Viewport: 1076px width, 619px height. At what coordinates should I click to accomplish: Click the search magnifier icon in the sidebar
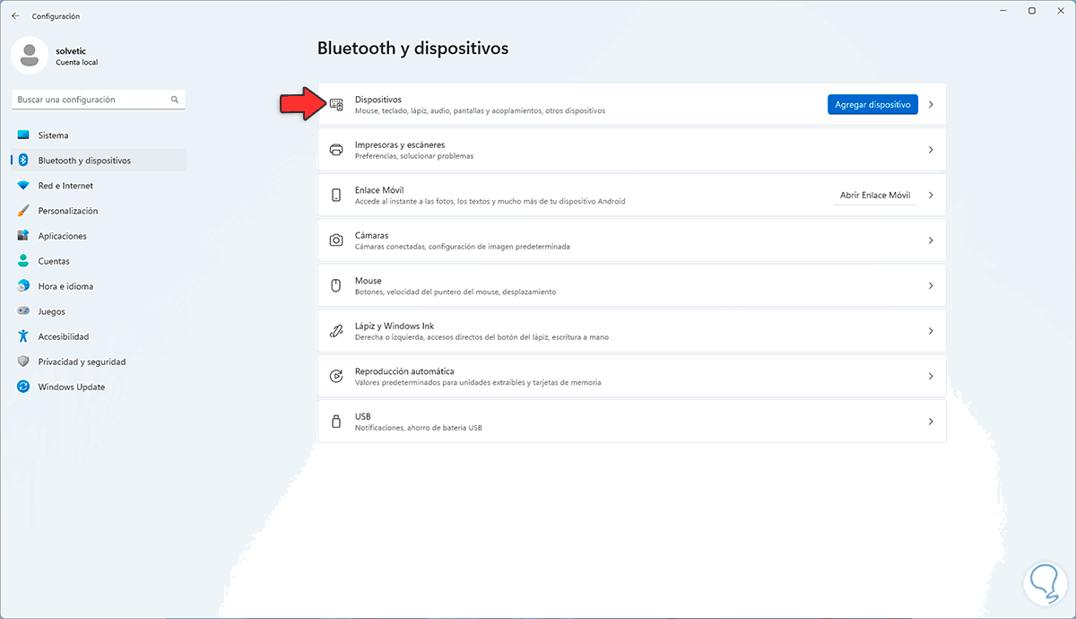pos(174,100)
